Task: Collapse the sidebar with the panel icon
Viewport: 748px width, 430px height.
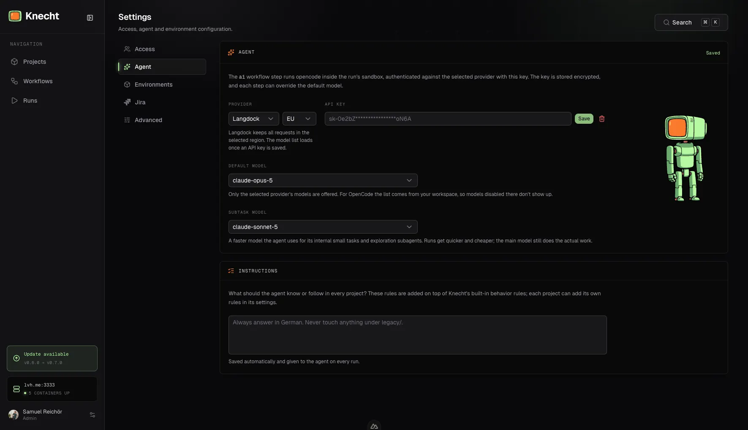Action: (x=90, y=18)
